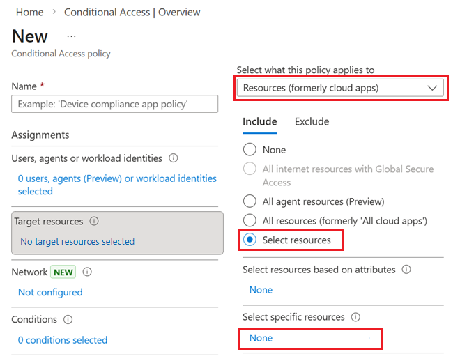Select the None radio button

[x=250, y=150]
